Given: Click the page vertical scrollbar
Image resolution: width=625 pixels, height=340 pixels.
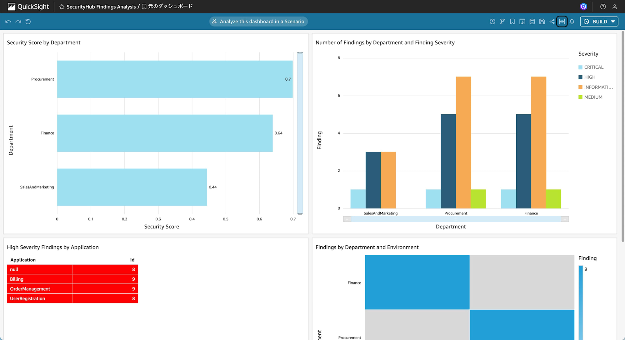Looking at the screenshot, I should point(623,136).
